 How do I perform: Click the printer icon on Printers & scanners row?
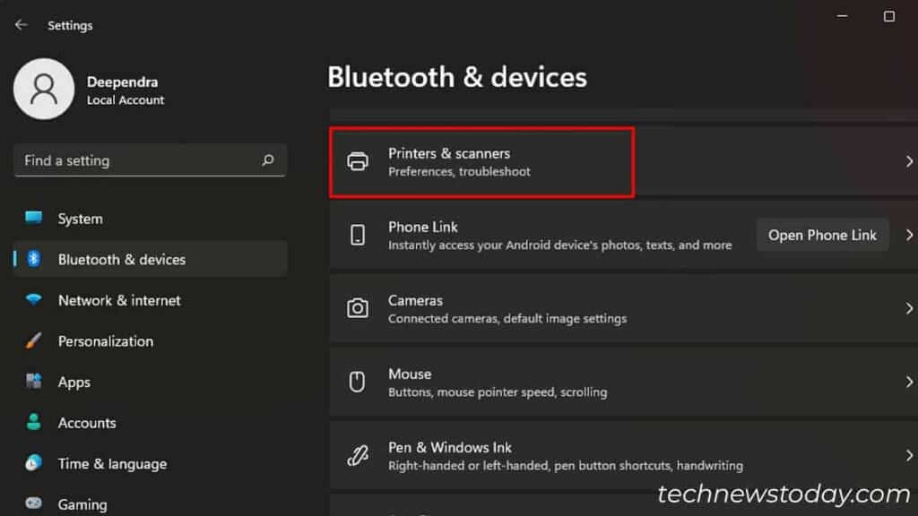coord(359,161)
